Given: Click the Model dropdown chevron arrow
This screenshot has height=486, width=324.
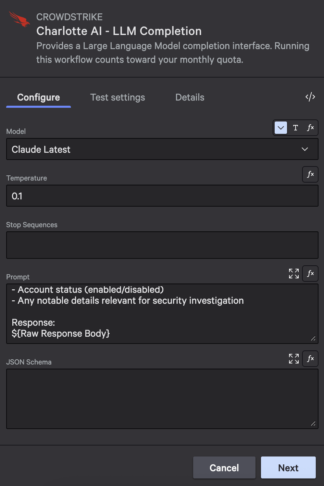Looking at the screenshot, I should click(x=305, y=149).
